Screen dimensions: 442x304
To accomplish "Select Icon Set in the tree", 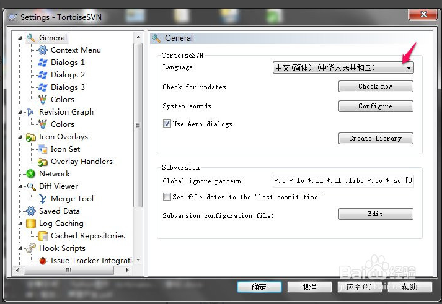I will [x=65, y=149].
